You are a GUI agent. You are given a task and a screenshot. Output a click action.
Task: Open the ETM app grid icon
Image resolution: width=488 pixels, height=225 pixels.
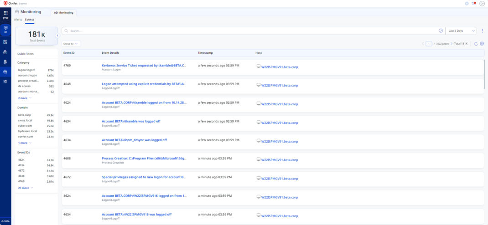[5, 15]
